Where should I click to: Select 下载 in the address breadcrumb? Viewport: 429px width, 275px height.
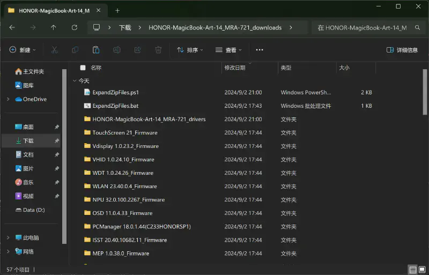125,27
